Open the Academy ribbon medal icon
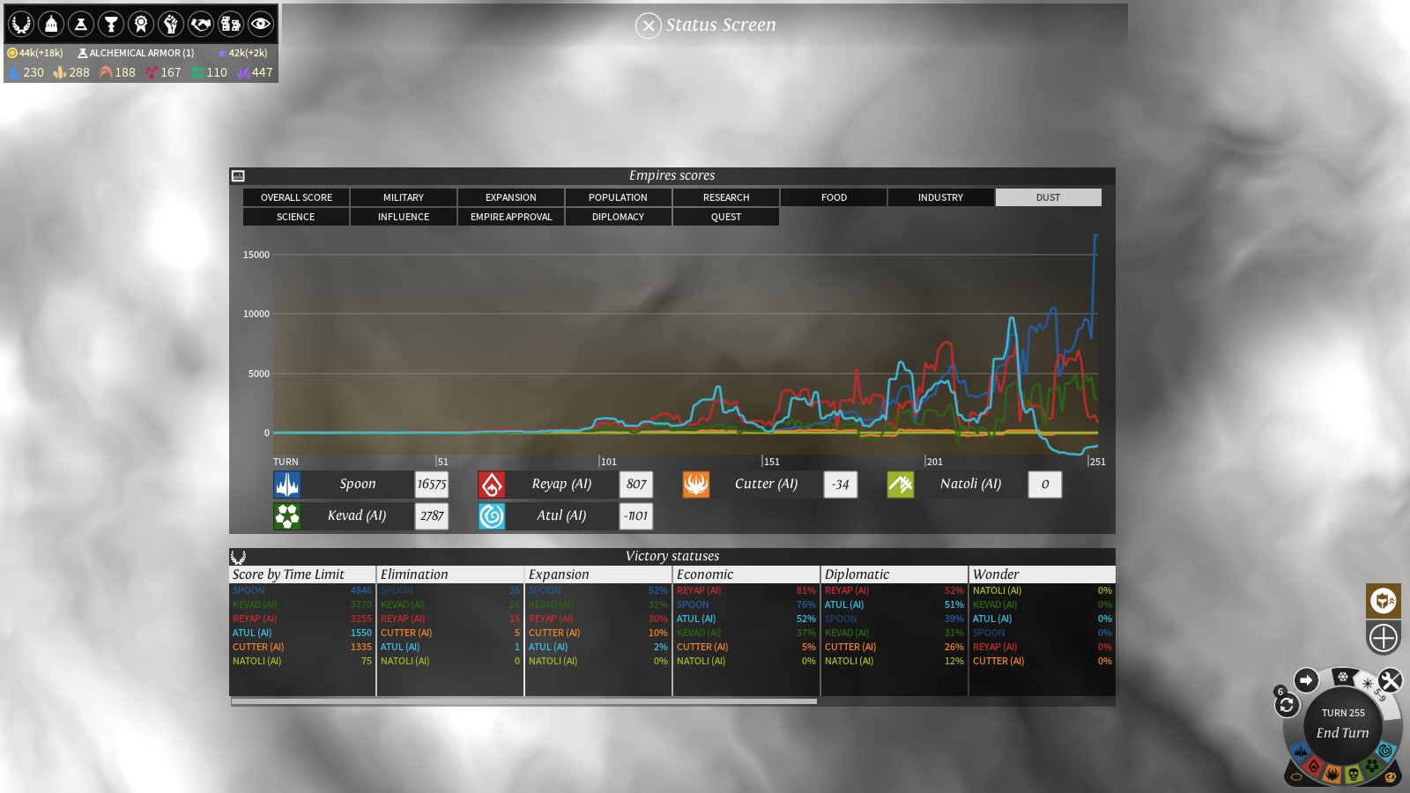This screenshot has height=793, width=1410. point(141,24)
